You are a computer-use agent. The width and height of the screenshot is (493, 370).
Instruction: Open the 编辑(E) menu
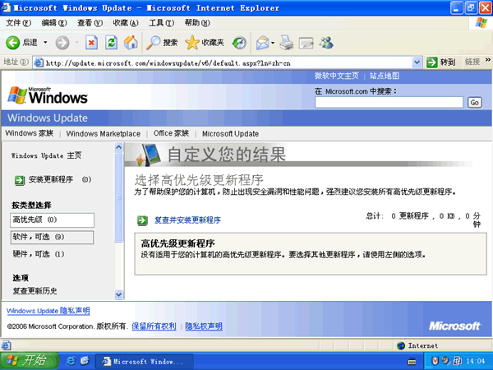click(x=54, y=23)
